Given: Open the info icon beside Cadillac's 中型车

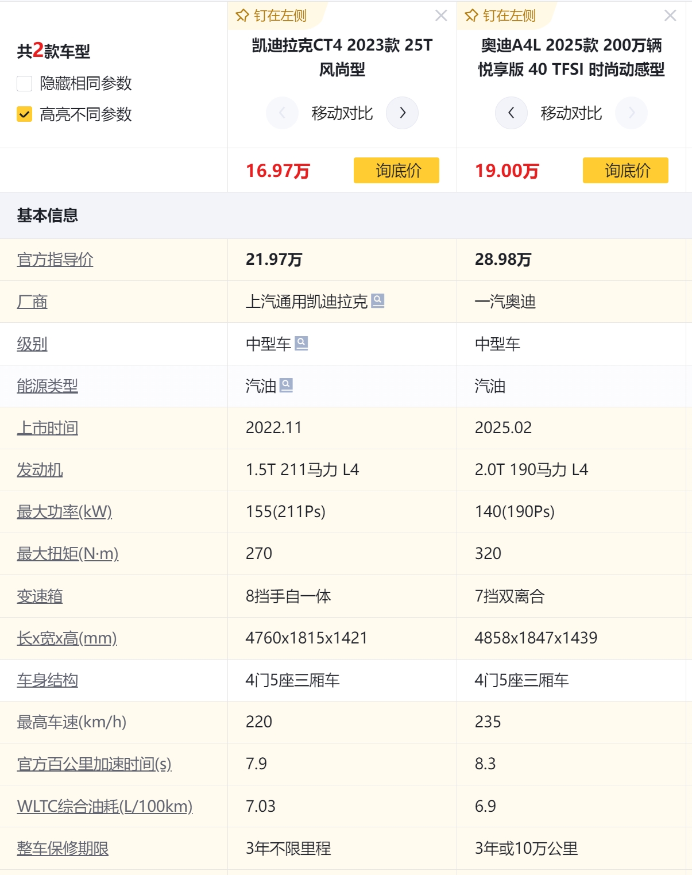Looking at the screenshot, I should coord(301,343).
